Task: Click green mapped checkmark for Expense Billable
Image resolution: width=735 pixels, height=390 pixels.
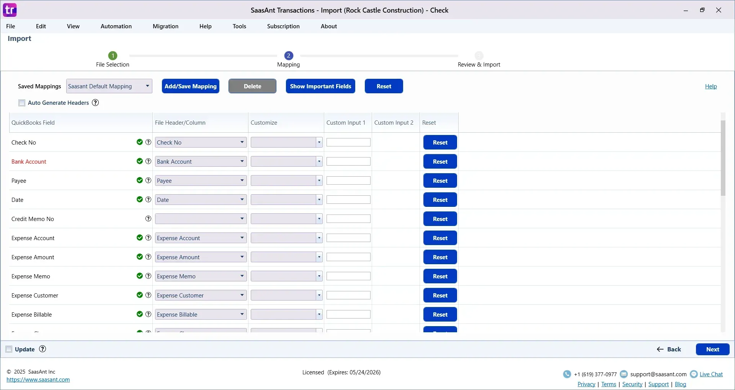Action: pyautogui.click(x=140, y=314)
